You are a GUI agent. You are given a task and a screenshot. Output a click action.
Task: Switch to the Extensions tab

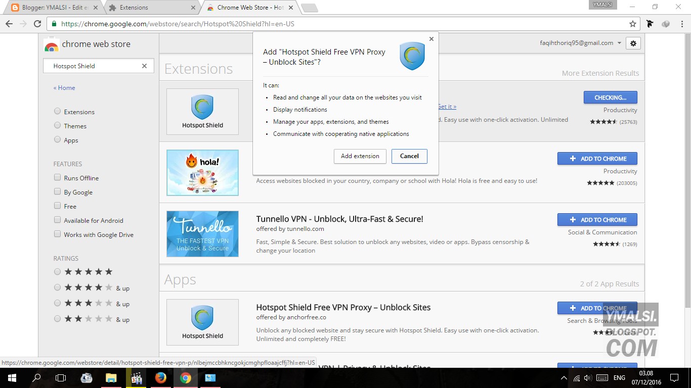click(151, 8)
